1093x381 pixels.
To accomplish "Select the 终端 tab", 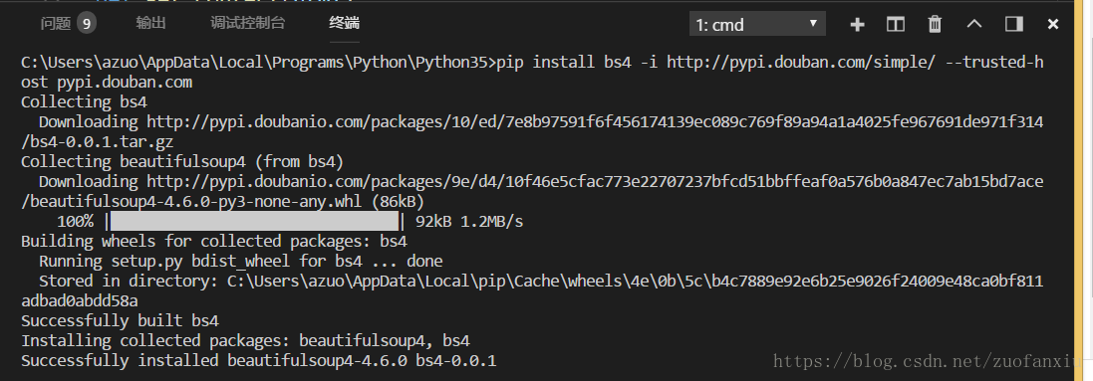I will pos(345,23).
